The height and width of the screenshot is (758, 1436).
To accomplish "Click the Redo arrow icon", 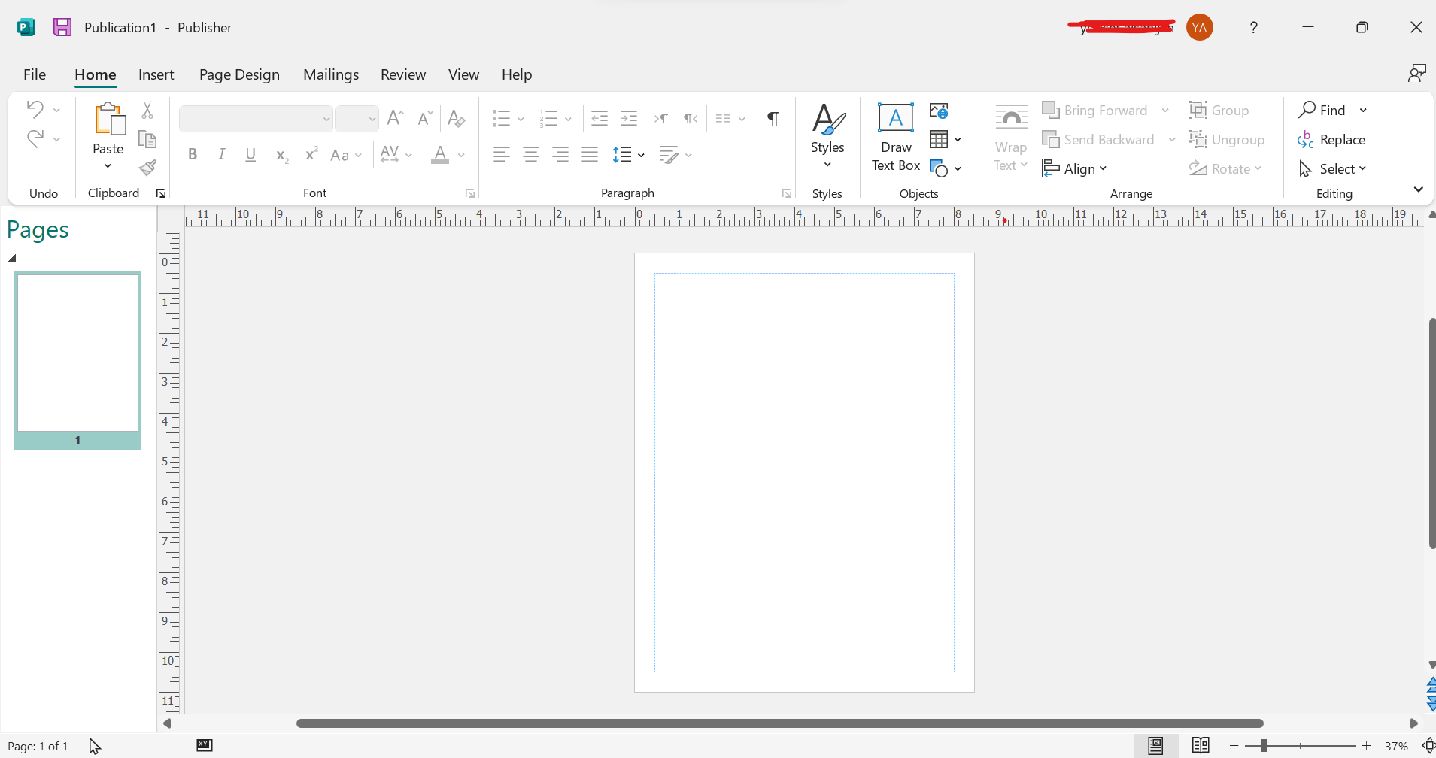I will click(x=35, y=138).
